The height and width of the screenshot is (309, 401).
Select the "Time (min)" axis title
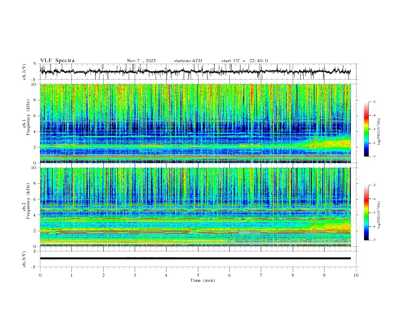tap(203, 280)
